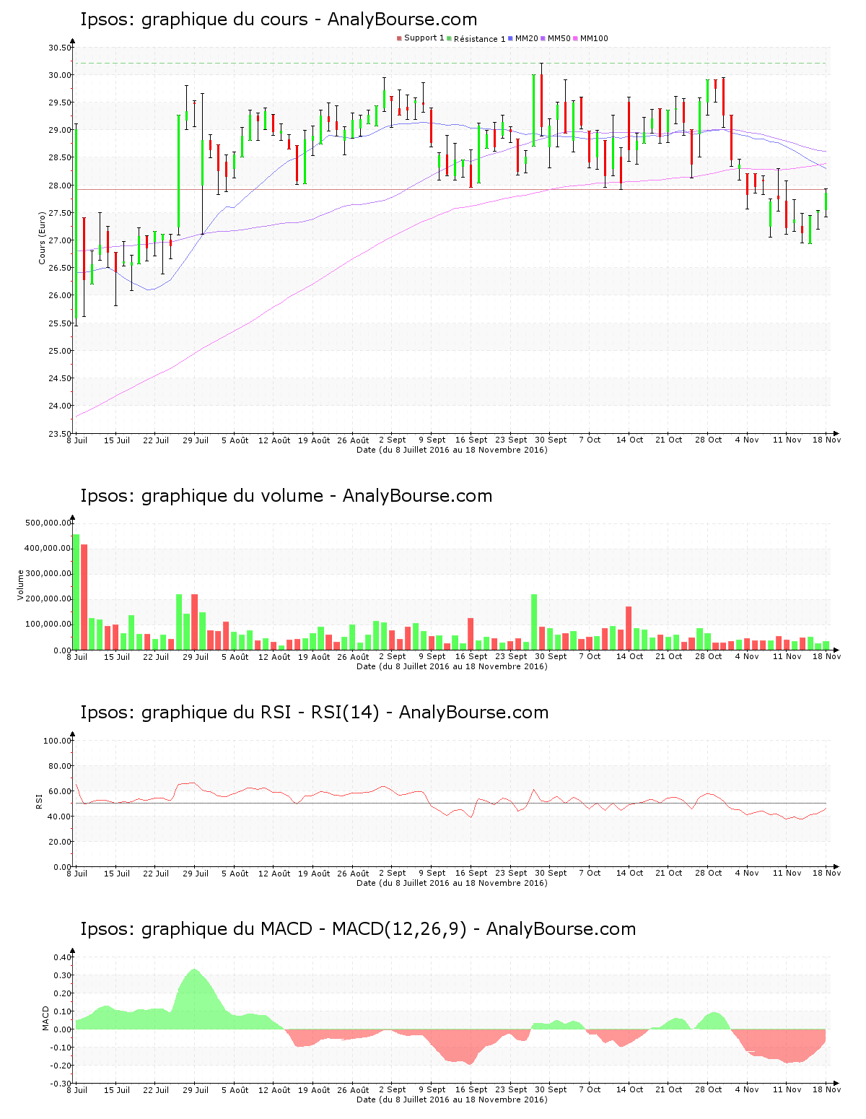Click the '25.50' price axis value
Image resolution: width=866 pixels, height=1119 pixels.
point(60,323)
